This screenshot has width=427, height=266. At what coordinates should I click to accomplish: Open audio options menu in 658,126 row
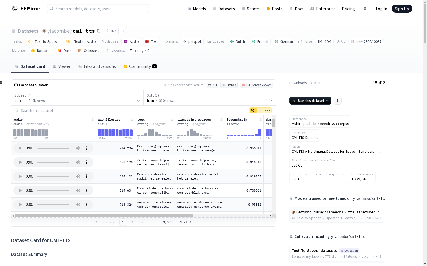[x=86, y=162]
